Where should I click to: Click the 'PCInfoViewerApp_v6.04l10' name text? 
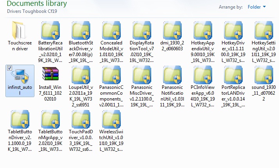203,96
